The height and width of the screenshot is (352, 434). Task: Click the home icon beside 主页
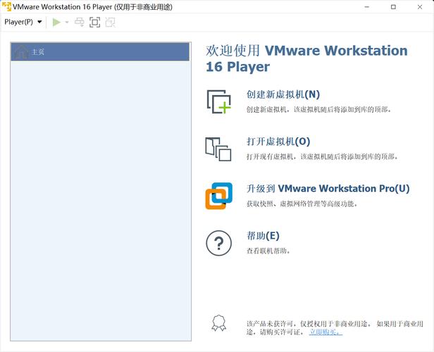[x=21, y=51]
